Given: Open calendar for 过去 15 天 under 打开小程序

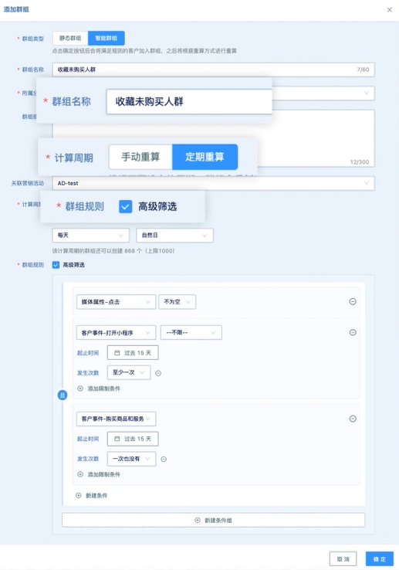Looking at the screenshot, I should [133, 353].
